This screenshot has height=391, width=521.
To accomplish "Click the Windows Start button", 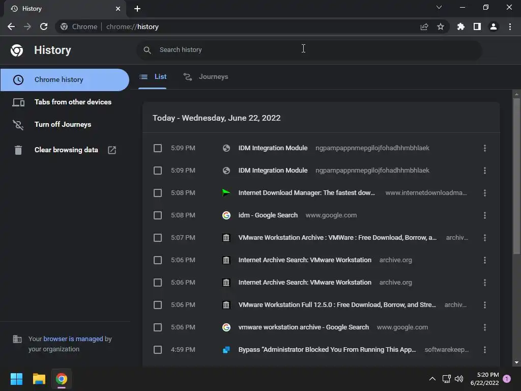I will pyautogui.click(x=17, y=379).
